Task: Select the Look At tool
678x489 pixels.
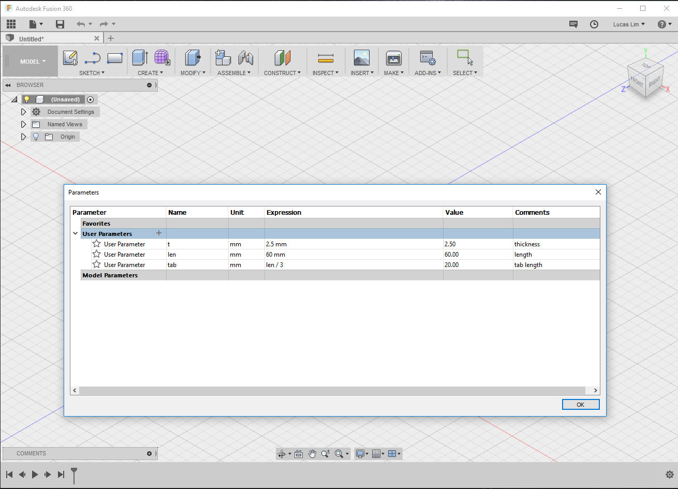Action: pyautogui.click(x=299, y=454)
